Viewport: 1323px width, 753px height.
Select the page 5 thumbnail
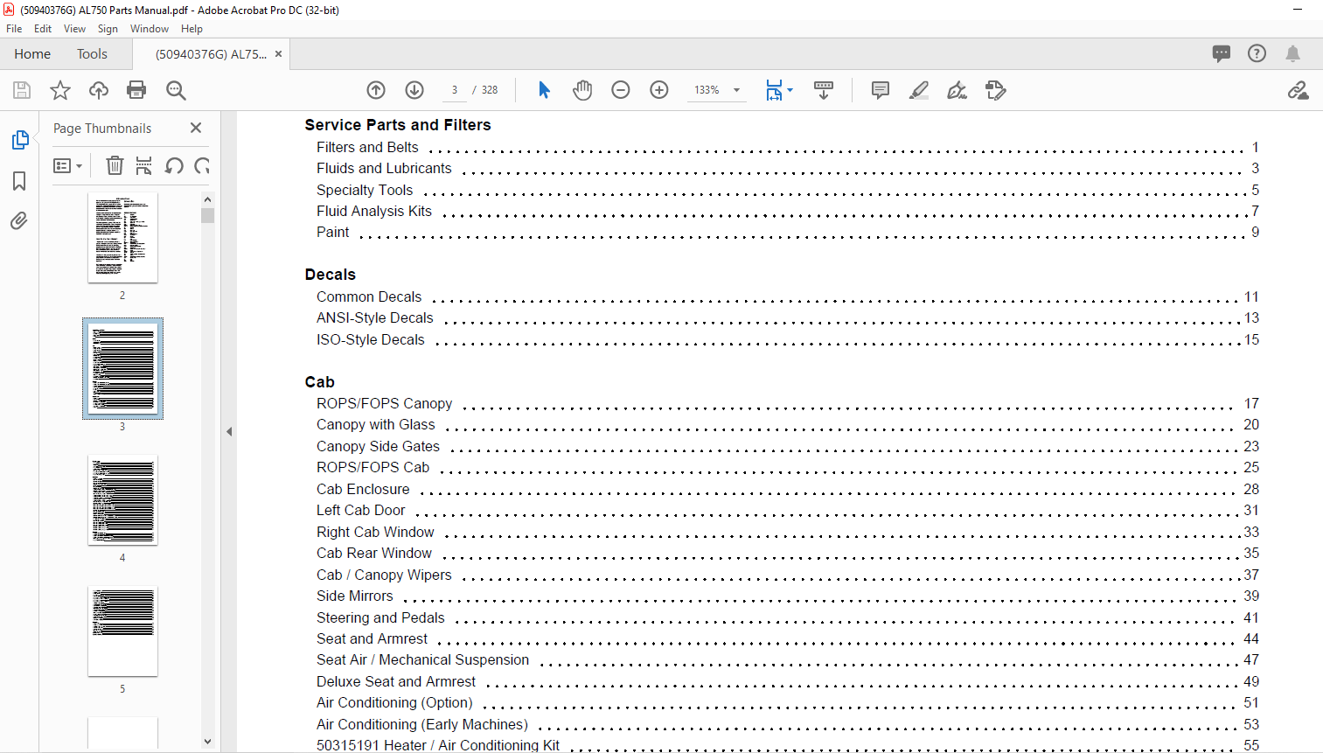[x=122, y=631]
